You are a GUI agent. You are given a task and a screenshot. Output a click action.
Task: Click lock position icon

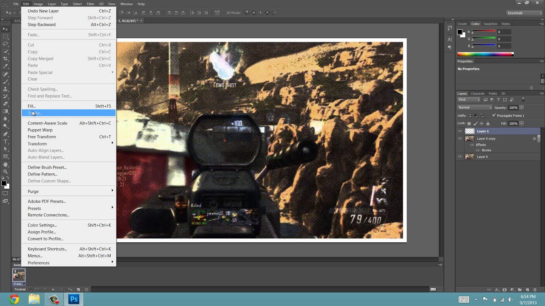pyautogui.click(x=482, y=124)
